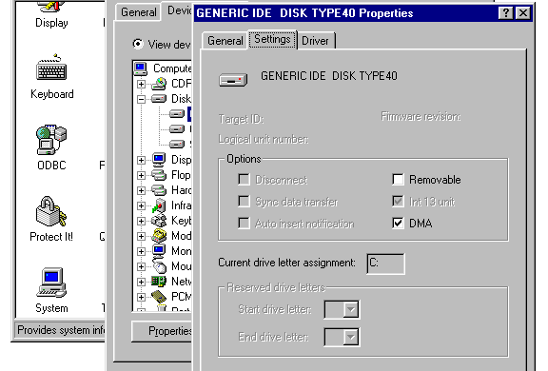
Task: Click the Properties button in Device Manager
Action: coord(162,331)
